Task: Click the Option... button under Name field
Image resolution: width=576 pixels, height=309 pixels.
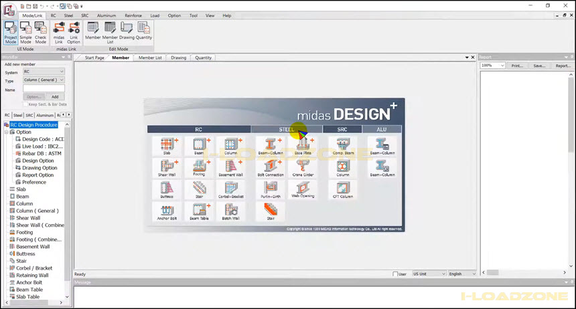Action: click(x=33, y=97)
